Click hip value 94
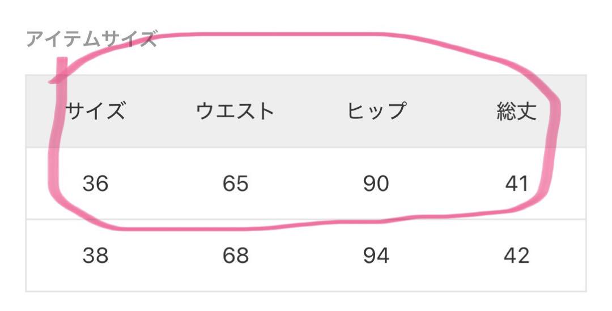612x311 pixels. 376,255
